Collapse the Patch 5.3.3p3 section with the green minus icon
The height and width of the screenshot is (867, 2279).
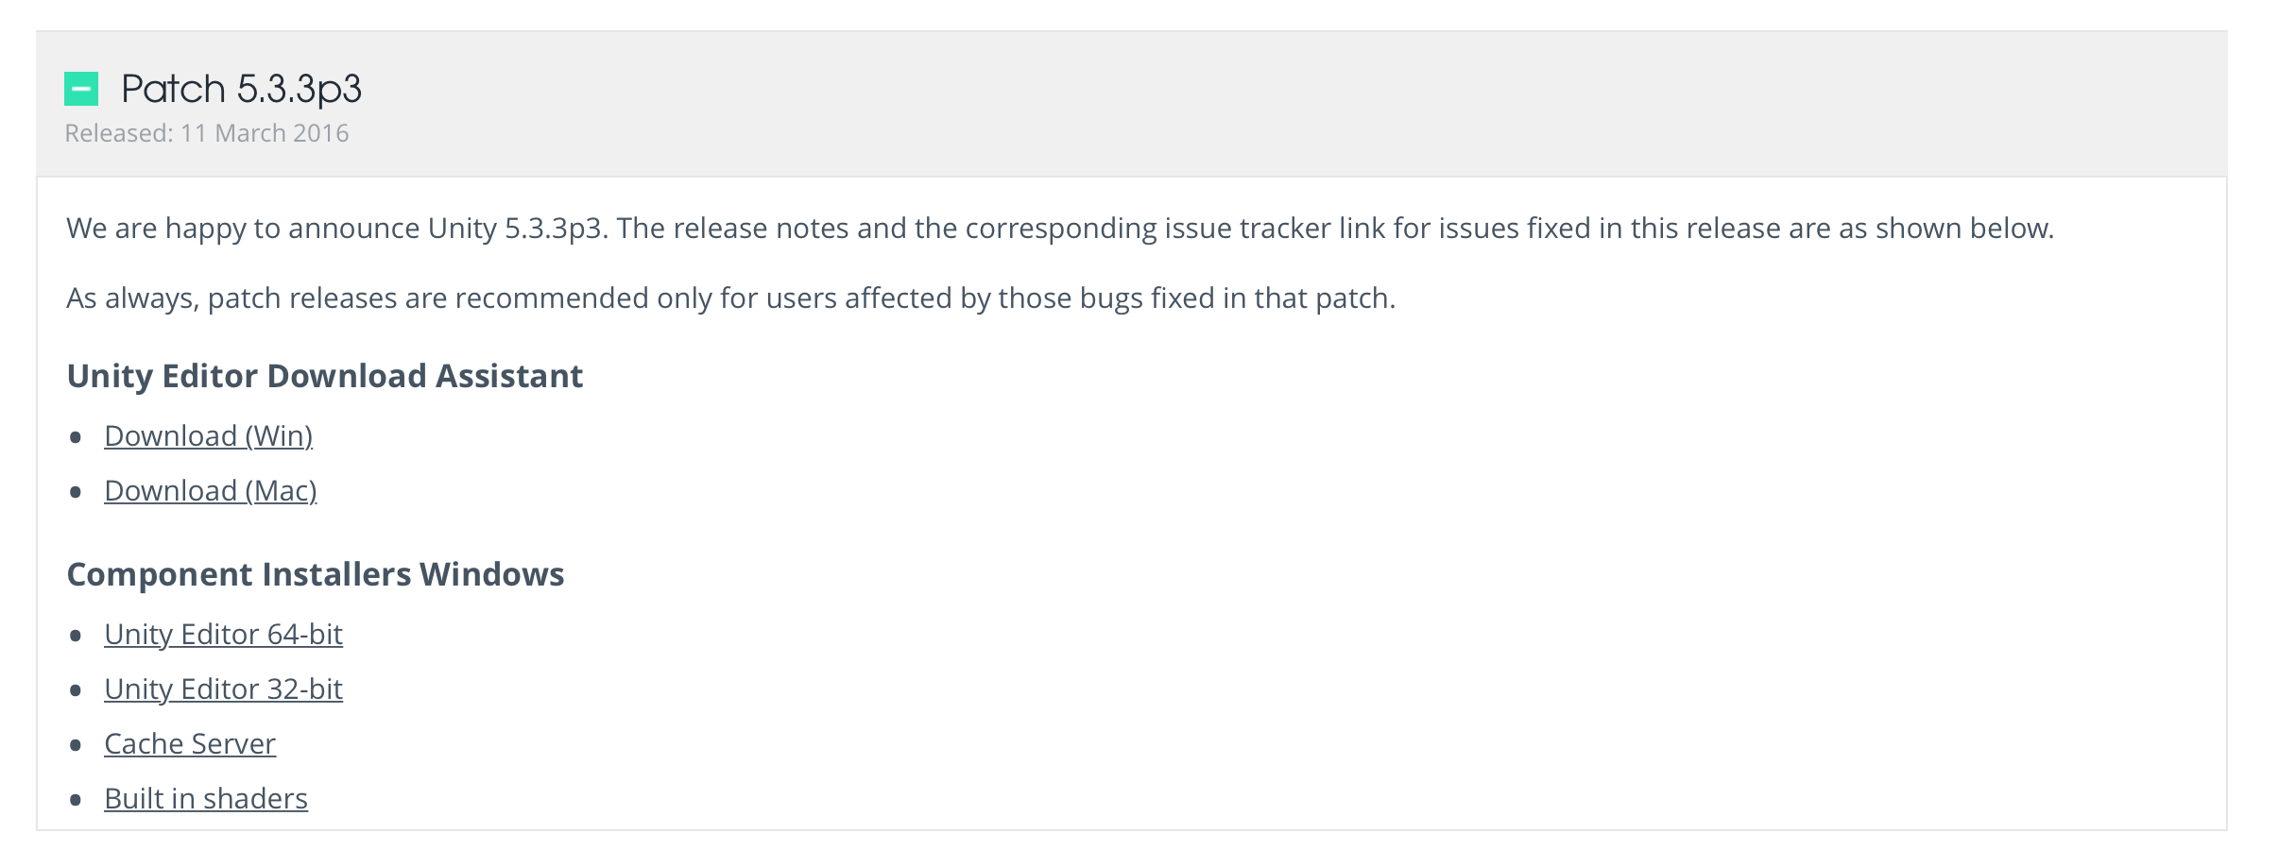click(81, 90)
